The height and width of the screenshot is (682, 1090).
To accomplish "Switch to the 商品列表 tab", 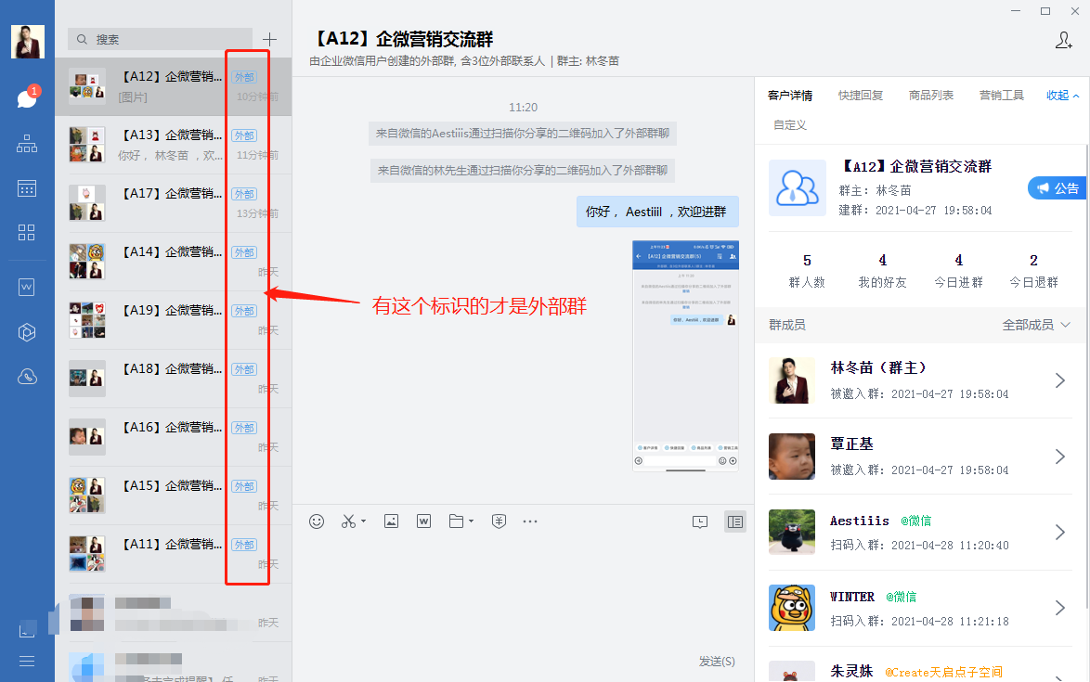I will [x=931, y=96].
